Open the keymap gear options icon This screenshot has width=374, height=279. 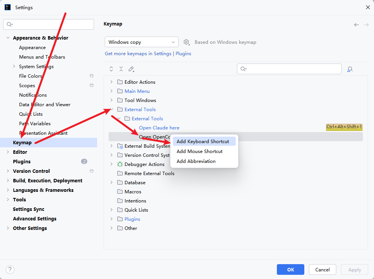(x=186, y=42)
